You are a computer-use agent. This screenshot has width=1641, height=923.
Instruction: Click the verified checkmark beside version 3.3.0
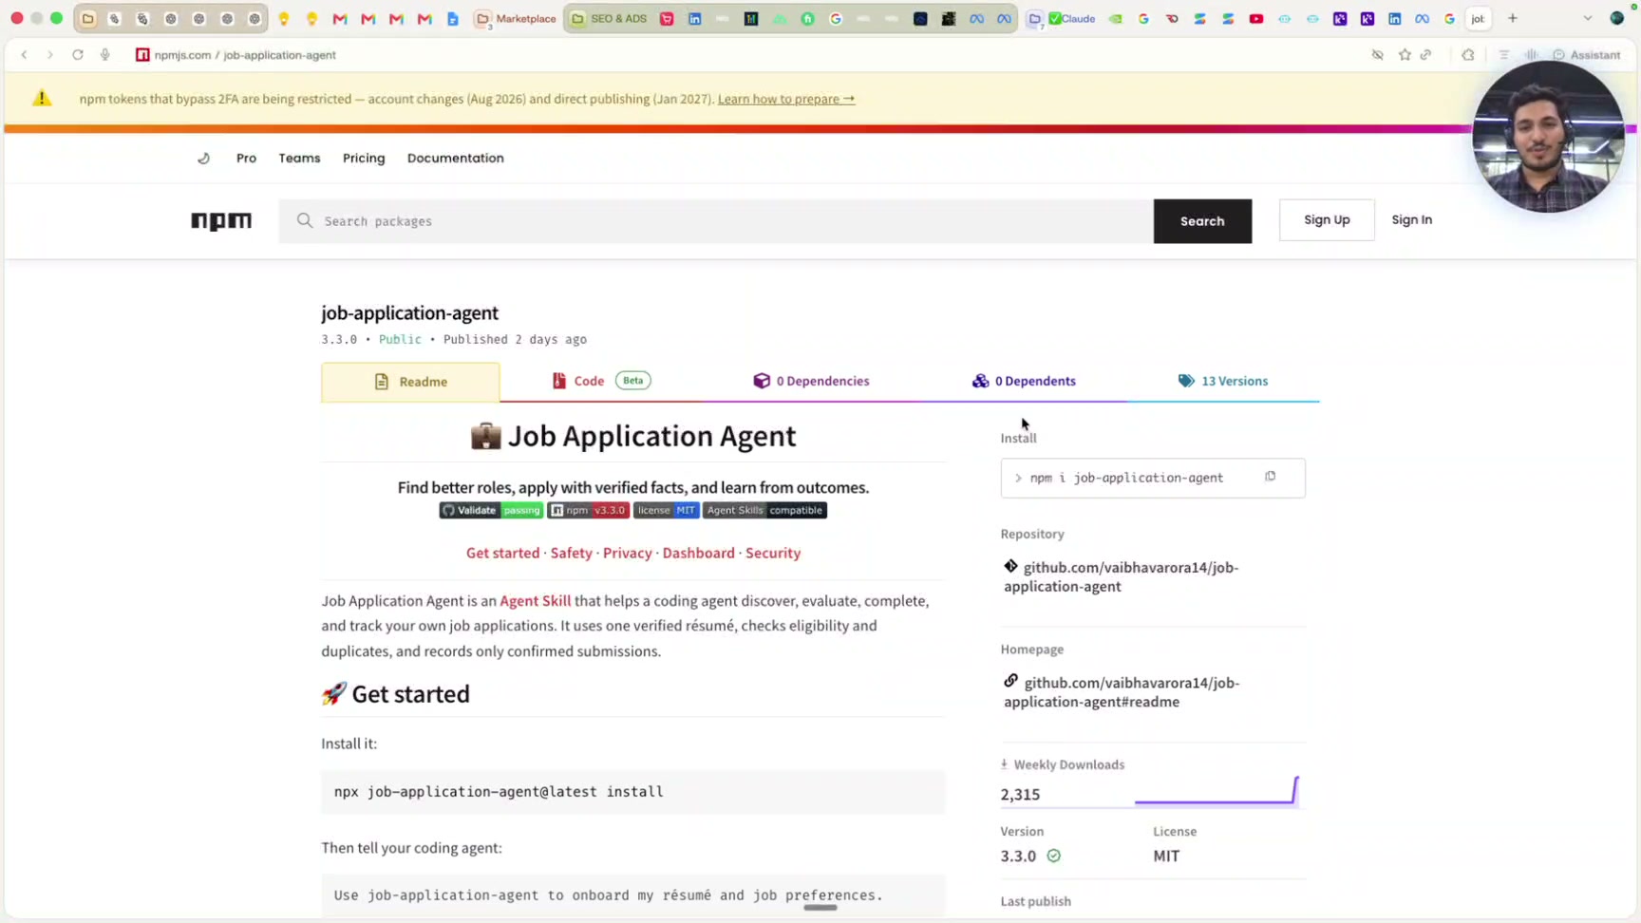[1054, 856]
